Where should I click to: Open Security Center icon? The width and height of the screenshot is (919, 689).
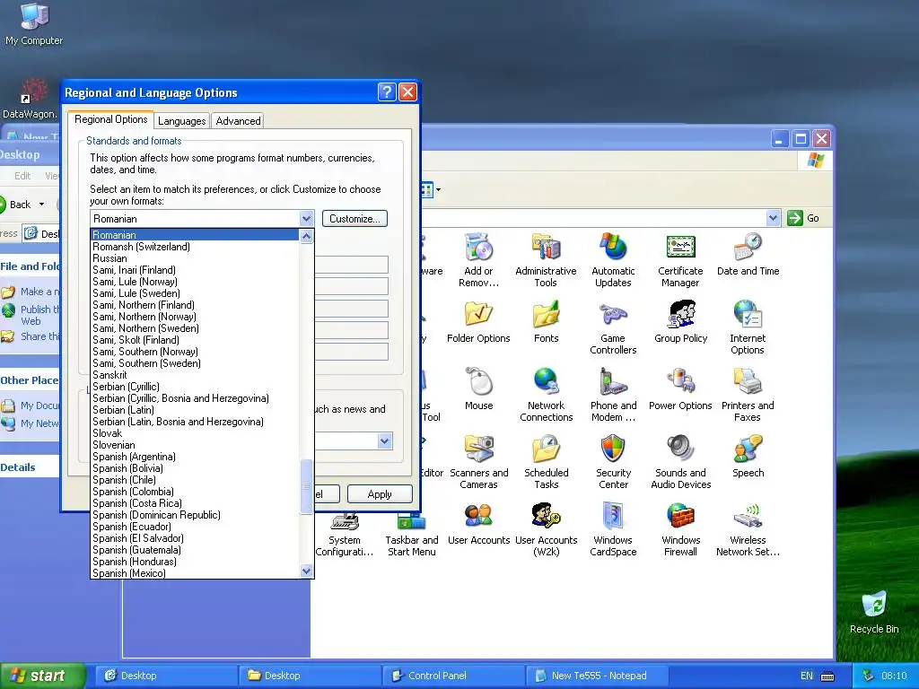[x=613, y=462]
